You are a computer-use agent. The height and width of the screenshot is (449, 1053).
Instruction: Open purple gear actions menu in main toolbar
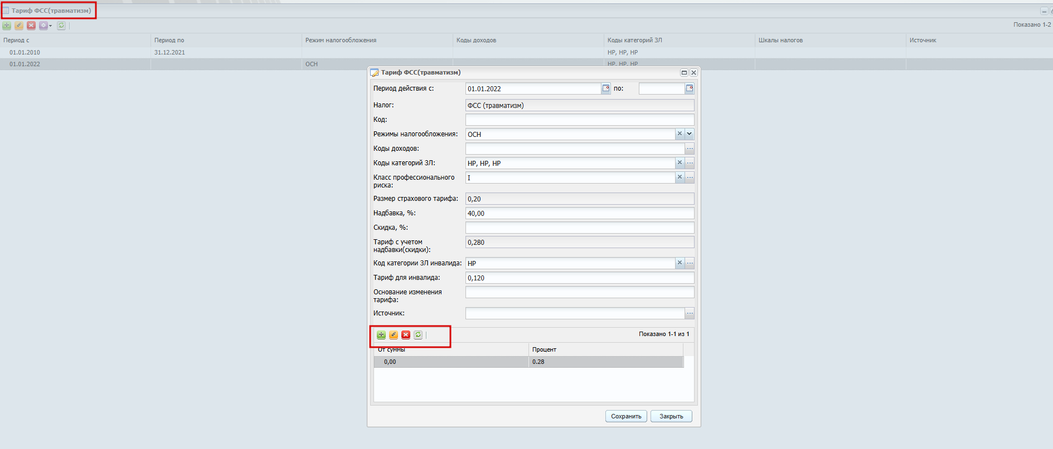[45, 26]
